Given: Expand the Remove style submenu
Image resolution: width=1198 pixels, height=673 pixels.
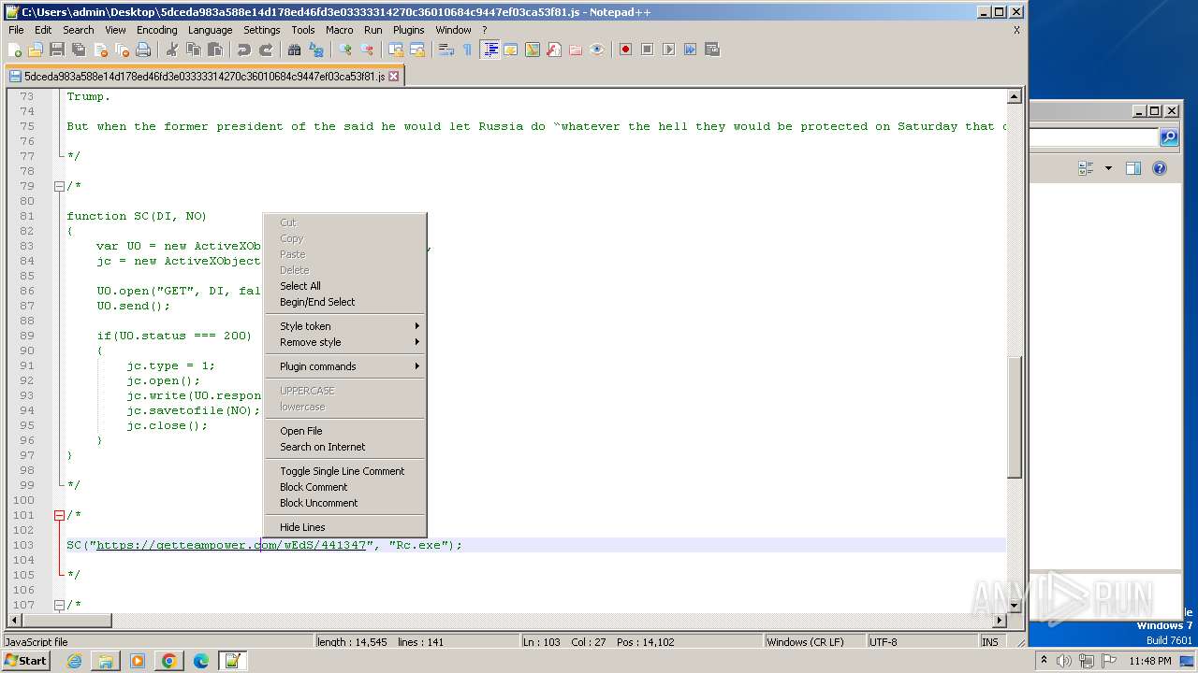Looking at the screenshot, I should click(344, 342).
